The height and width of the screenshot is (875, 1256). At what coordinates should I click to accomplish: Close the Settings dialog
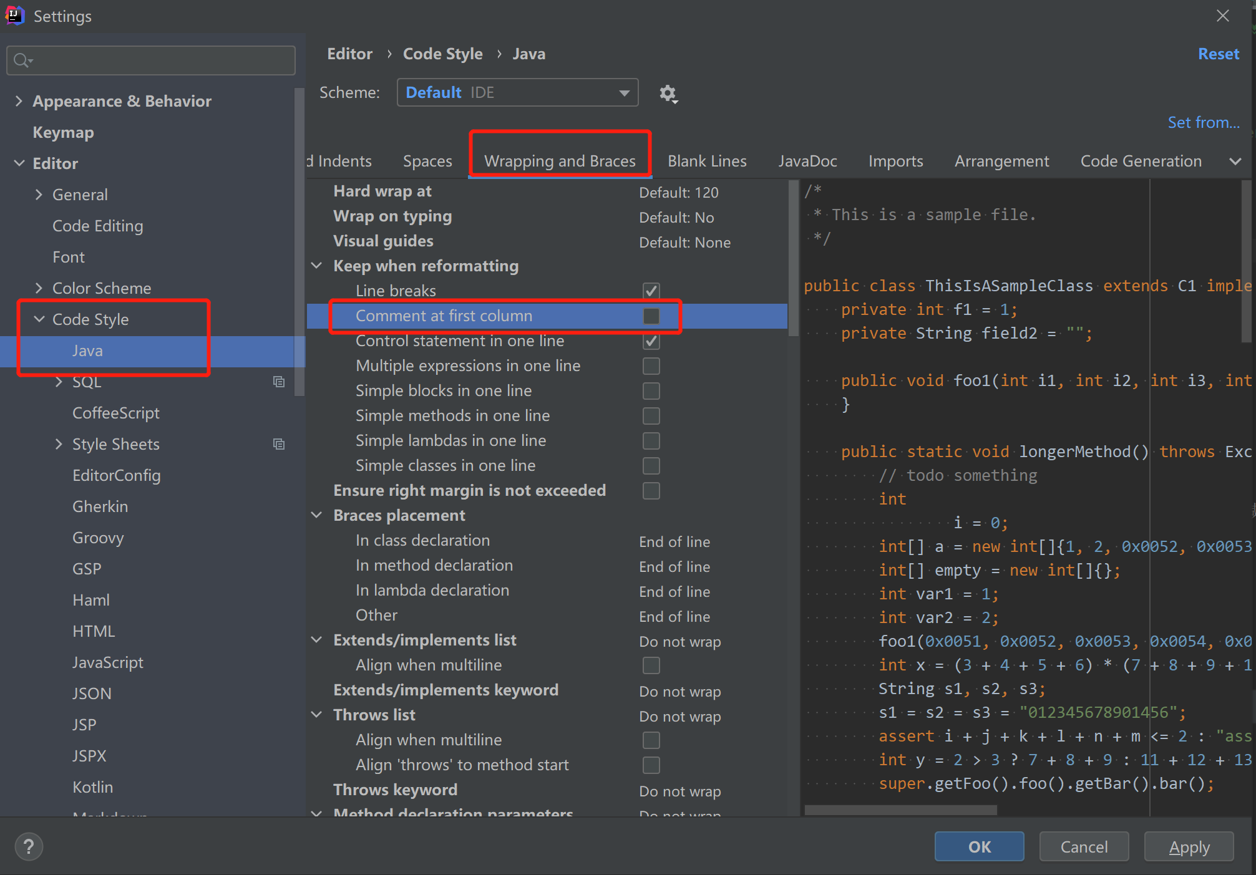click(1222, 16)
